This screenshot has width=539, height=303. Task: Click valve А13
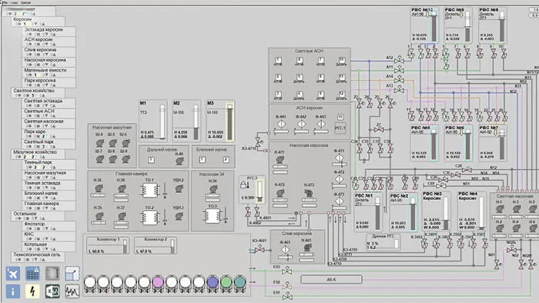tap(399, 89)
